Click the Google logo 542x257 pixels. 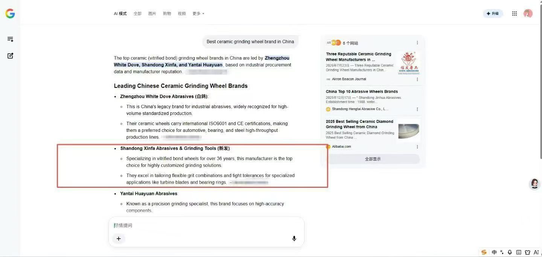coord(10,14)
